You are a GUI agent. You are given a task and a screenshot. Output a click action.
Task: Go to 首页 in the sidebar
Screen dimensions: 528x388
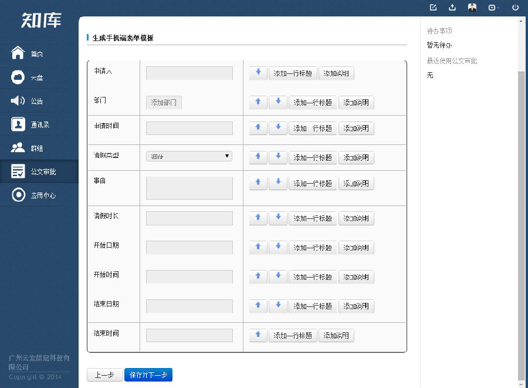click(36, 54)
